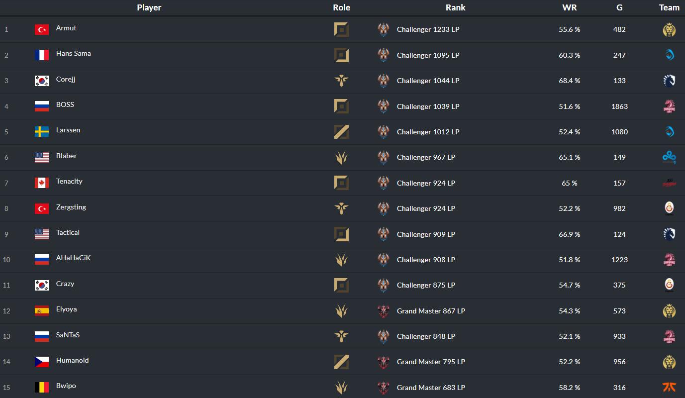Select the AHaHaCiK player name
The width and height of the screenshot is (685, 398).
click(x=73, y=258)
